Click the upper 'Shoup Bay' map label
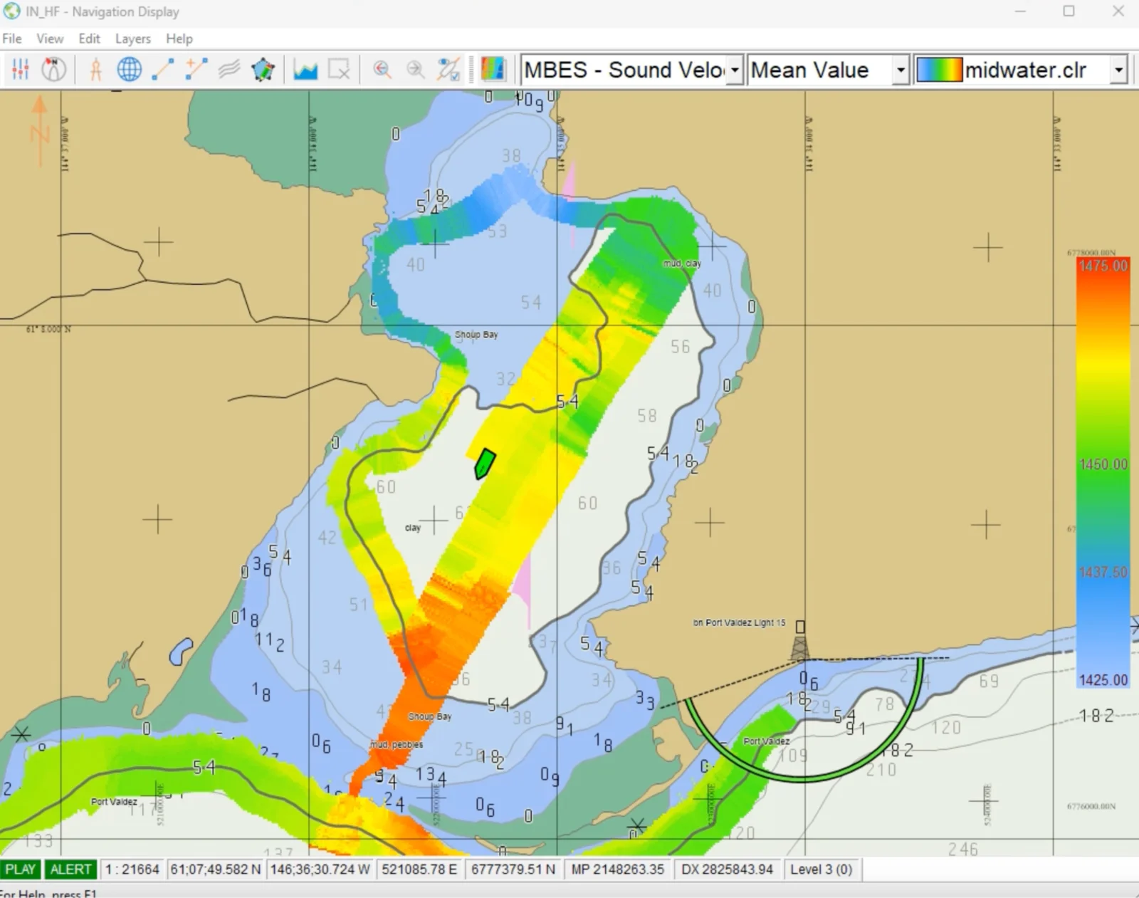Viewport: 1139px width, 898px height. point(476,334)
